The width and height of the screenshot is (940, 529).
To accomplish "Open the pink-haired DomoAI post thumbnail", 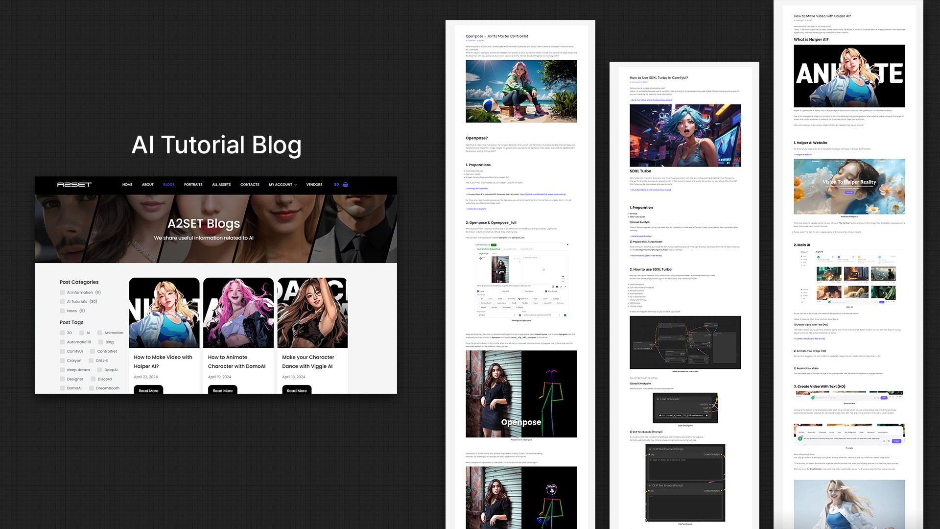I will pyautogui.click(x=238, y=313).
